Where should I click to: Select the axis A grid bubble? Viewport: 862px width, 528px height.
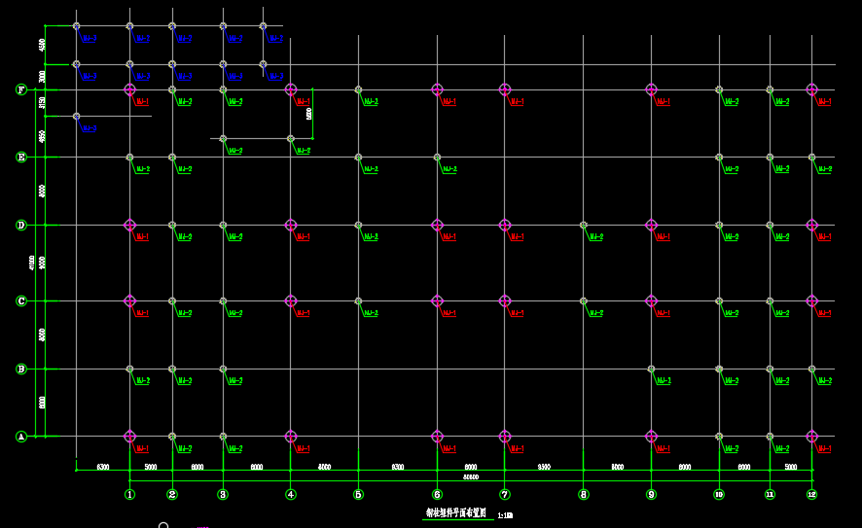tap(20, 437)
